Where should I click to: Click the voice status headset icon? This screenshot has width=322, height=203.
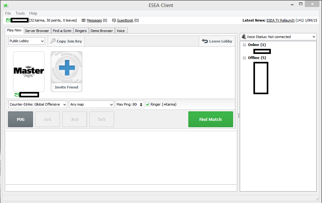pos(244,37)
